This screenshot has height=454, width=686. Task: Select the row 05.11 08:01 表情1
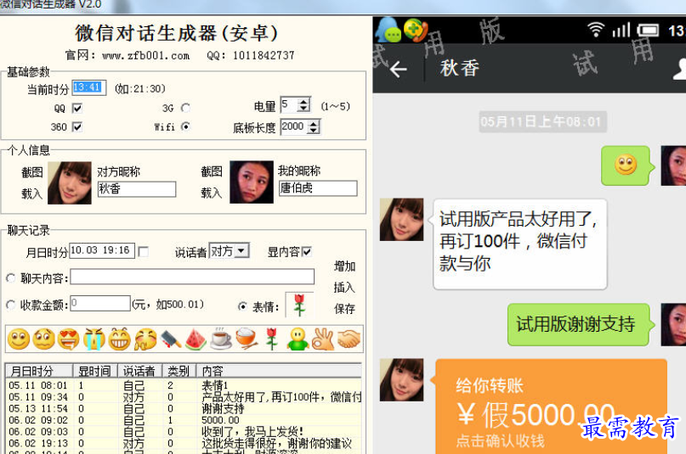[184, 385]
